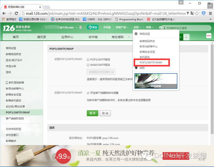
Task: Click the shirt icon beside 换肤
Action: (136, 68)
